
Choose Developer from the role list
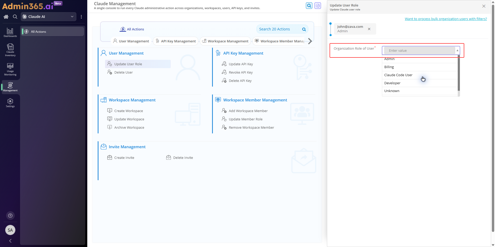[x=420, y=83]
